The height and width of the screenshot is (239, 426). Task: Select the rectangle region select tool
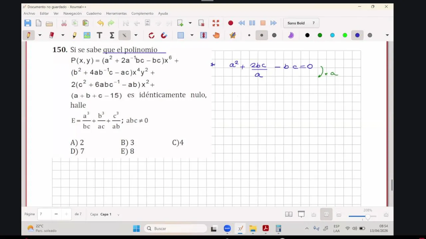181,35
